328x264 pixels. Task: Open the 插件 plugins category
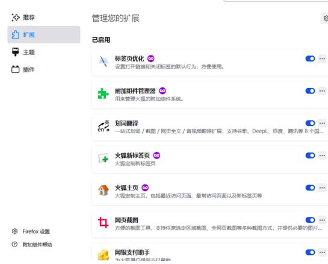pyautogui.click(x=44, y=69)
